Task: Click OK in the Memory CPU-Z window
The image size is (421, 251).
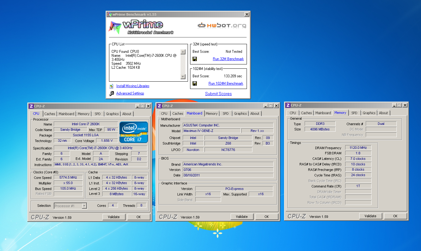Action: 395,216
